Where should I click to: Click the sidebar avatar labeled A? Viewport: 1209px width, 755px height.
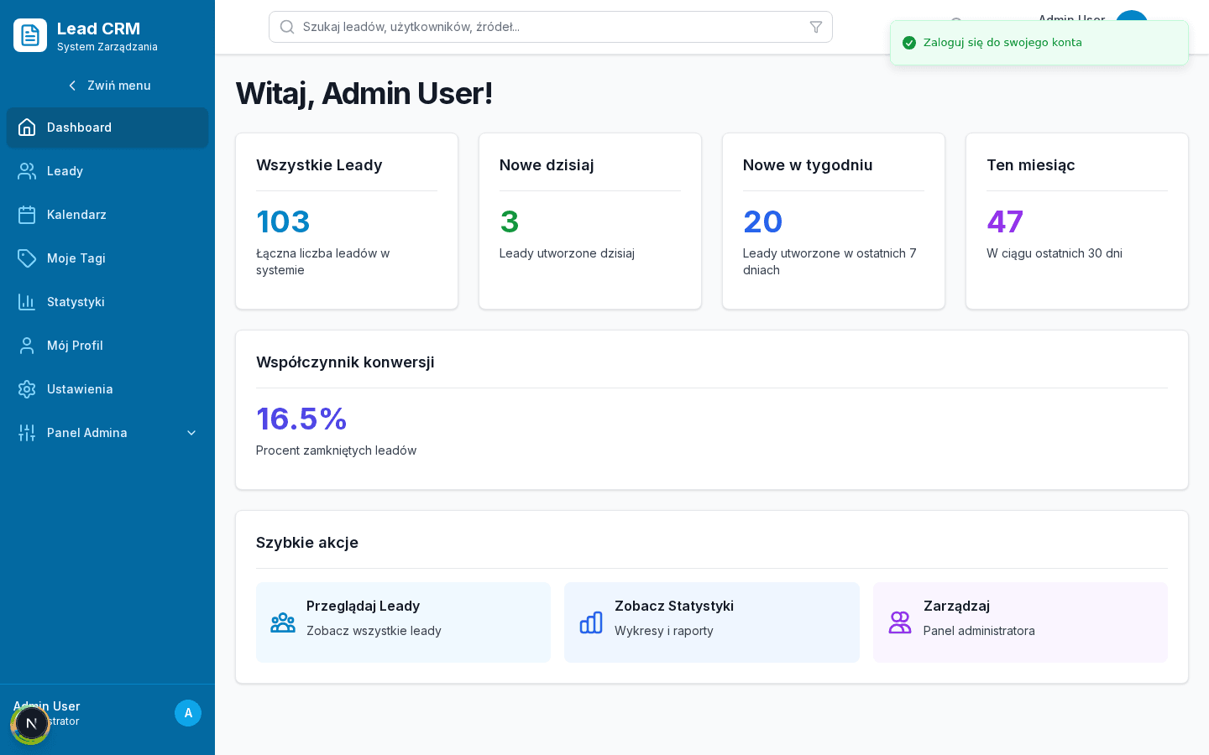click(x=188, y=713)
